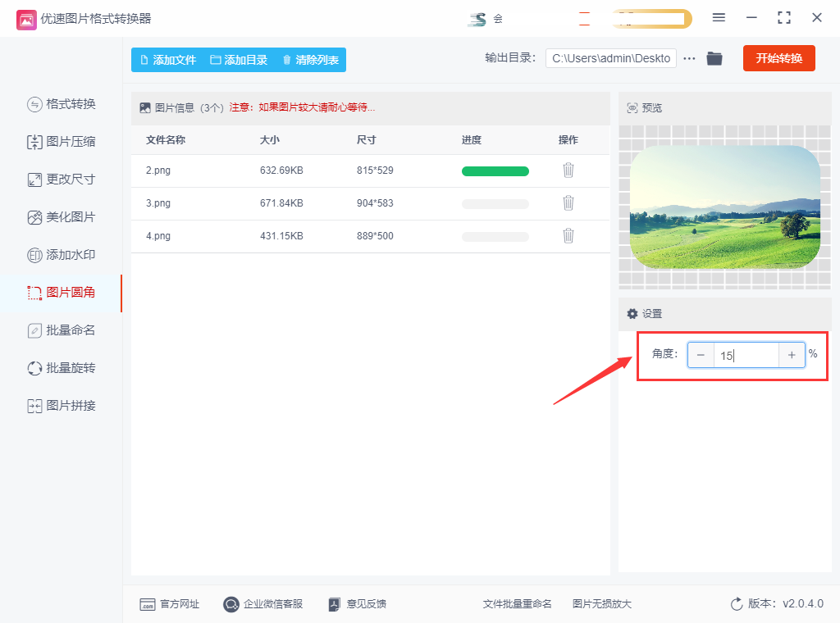Click 添加目录 add folder button
The width and height of the screenshot is (840, 623).
[x=239, y=60]
